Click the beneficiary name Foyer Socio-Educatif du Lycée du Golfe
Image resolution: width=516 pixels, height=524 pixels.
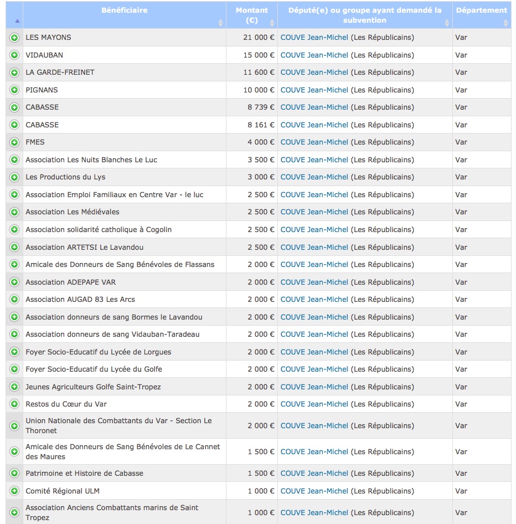94,369
